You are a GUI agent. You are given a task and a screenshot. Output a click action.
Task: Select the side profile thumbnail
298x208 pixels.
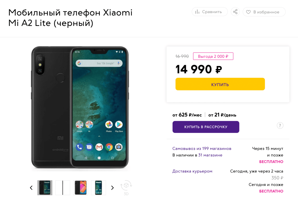(63, 188)
